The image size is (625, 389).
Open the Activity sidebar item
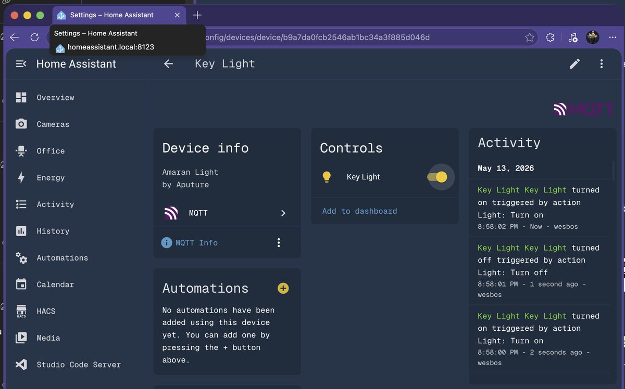coord(76,204)
